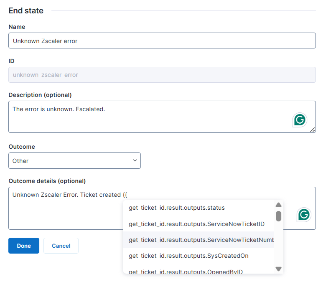Click the suggestions list scrollbar thumb
The image size is (323, 287).
pyautogui.click(x=278, y=216)
